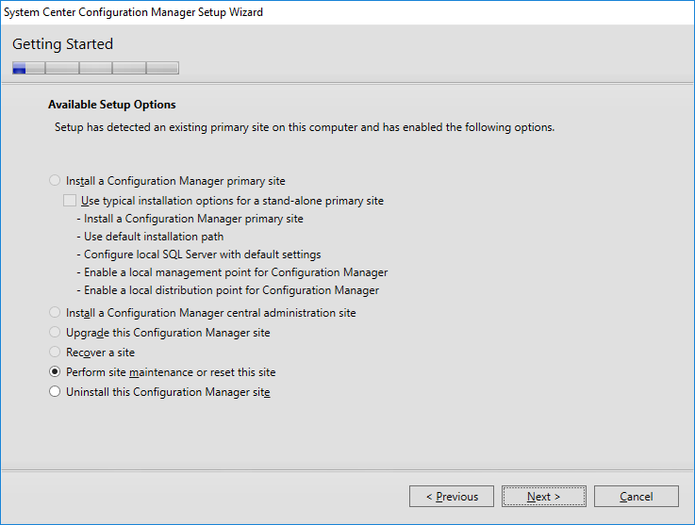Click the 'Setup has detected' description text
The width and height of the screenshot is (695, 525).
click(x=305, y=127)
